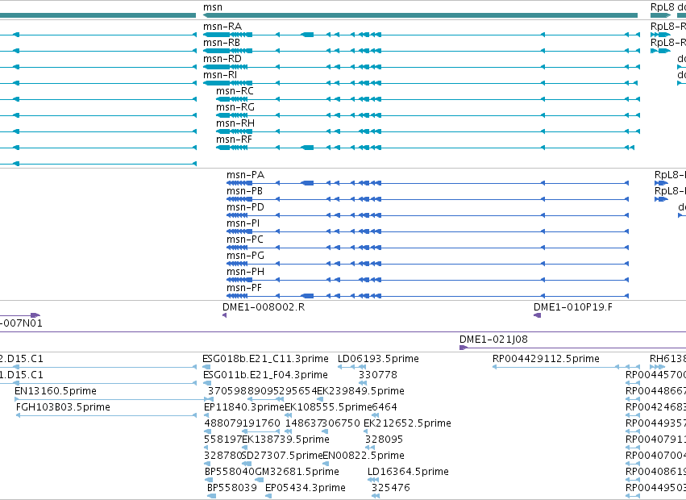The image size is (686, 500).
Task: Pick the msn-RG transcript label
Action: click(235, 107)
